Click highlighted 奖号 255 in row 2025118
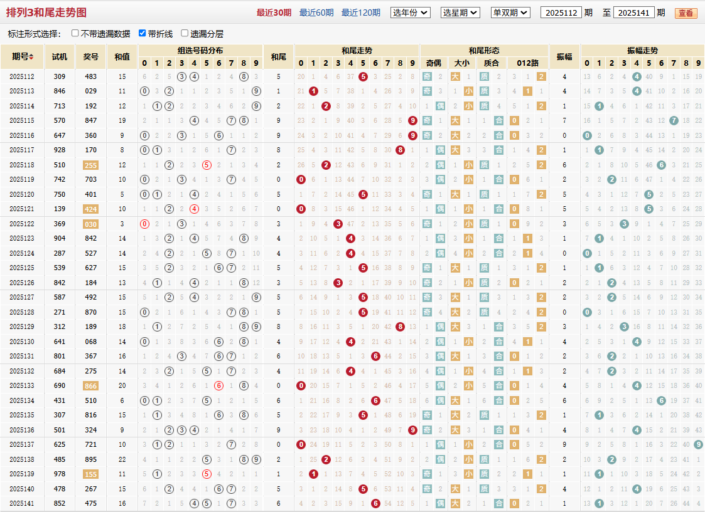This screenshot has width=705, height=512. coord(91,165)
